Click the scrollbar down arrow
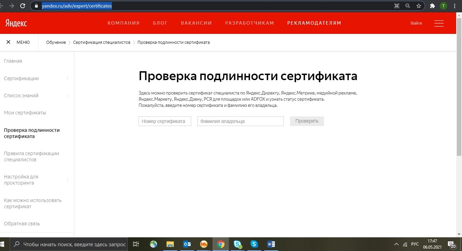The width and height of the screenshot is (462, 251). click(459, 234)
